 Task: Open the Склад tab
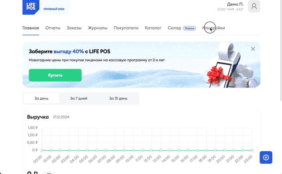(174, 28)
